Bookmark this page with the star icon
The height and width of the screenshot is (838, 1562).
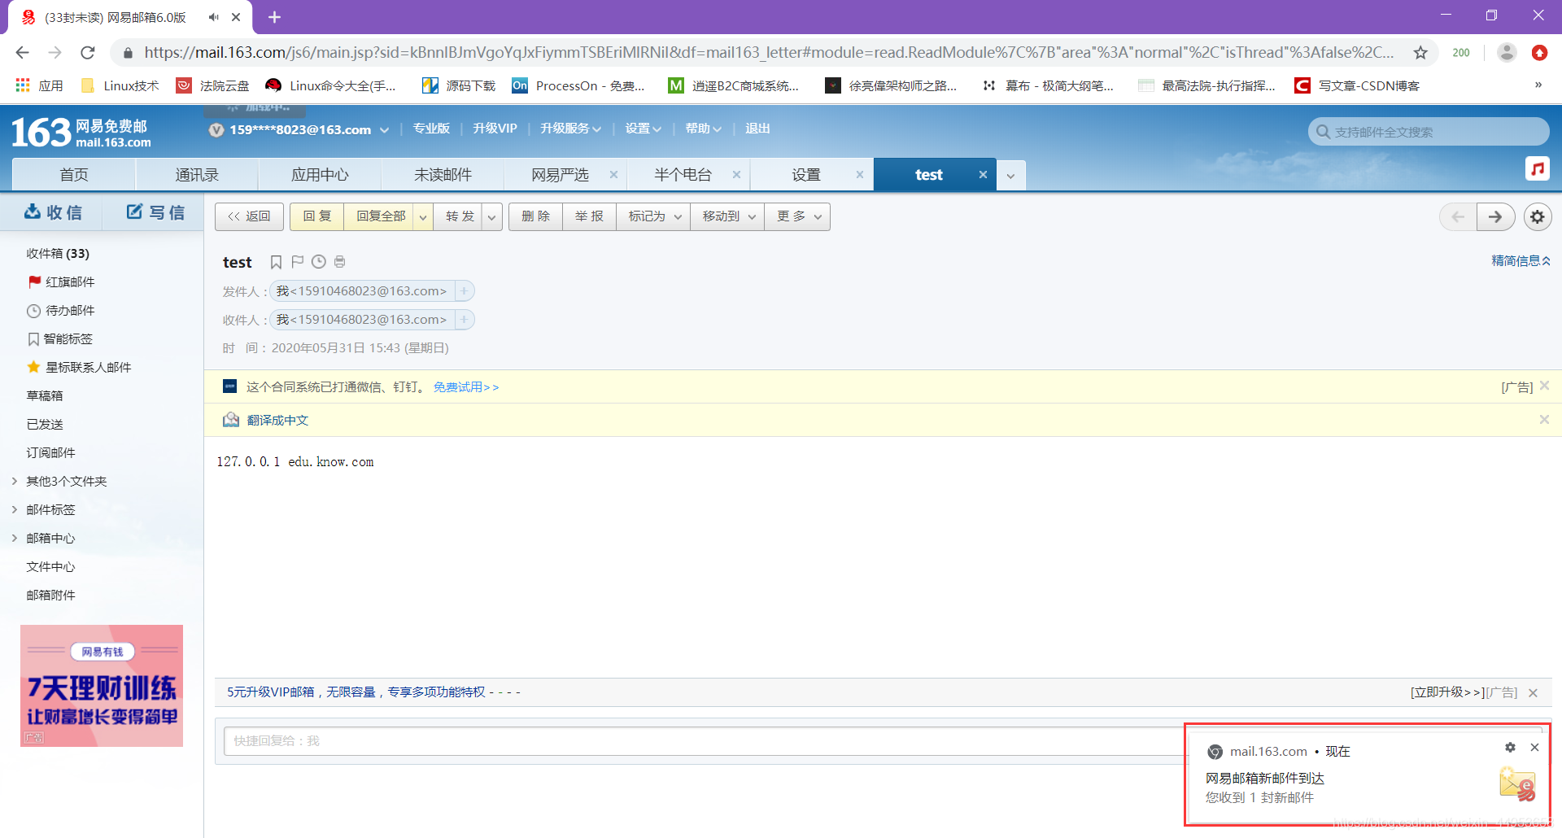1420,53
